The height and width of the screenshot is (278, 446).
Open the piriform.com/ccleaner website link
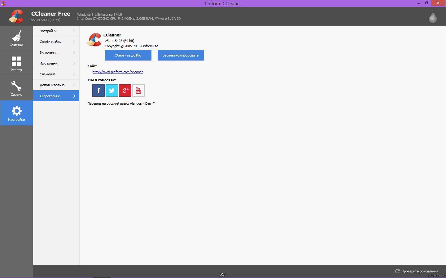tap(118, 72)
